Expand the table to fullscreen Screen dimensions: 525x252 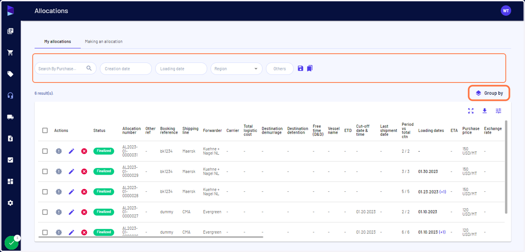[x=471, y=111]
